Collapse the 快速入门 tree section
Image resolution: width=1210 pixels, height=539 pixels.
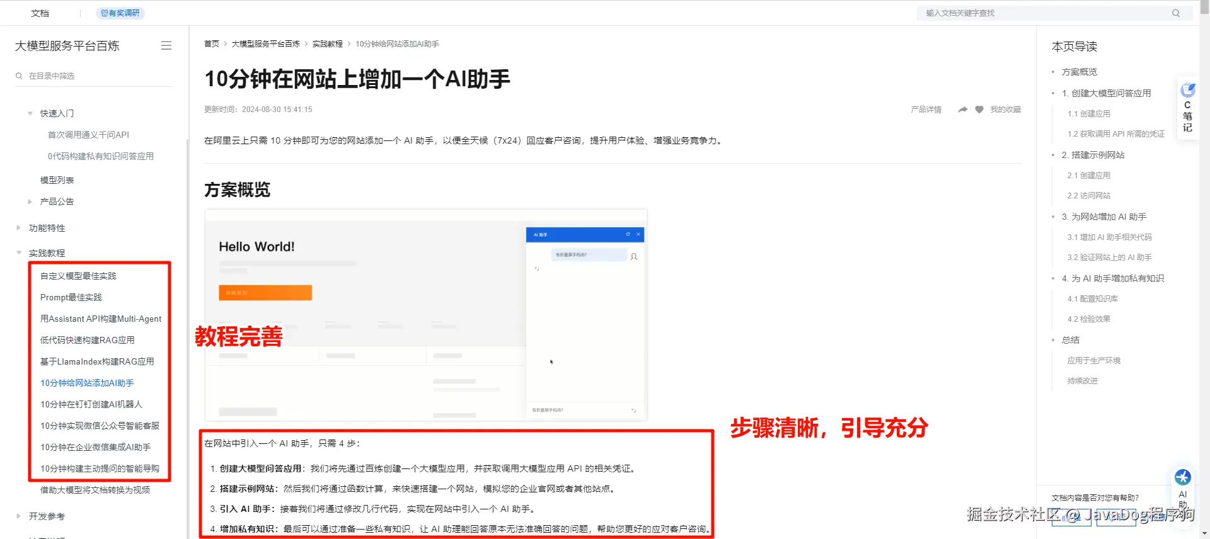(30, 113)
